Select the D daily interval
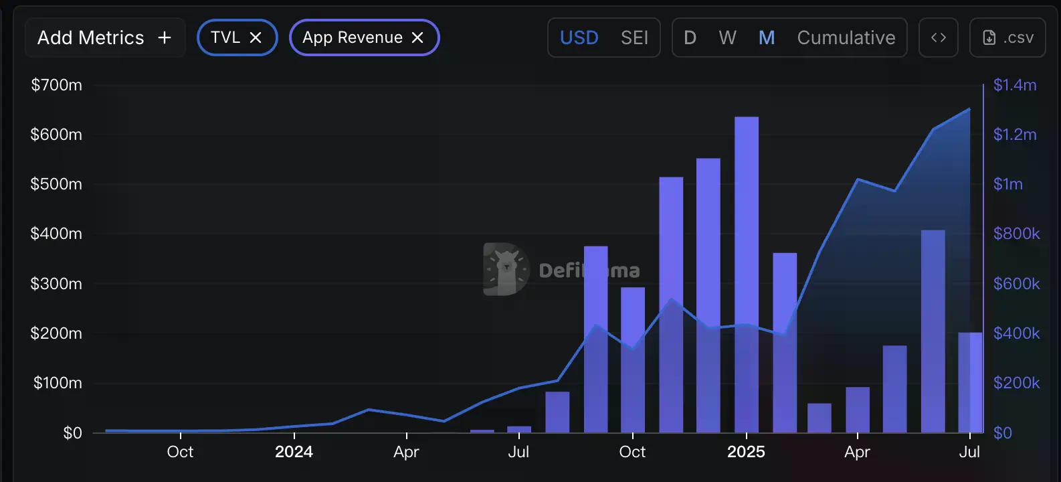Viewport: 1061px width, 482px height. pyautogui.click(x=690, y=37)
